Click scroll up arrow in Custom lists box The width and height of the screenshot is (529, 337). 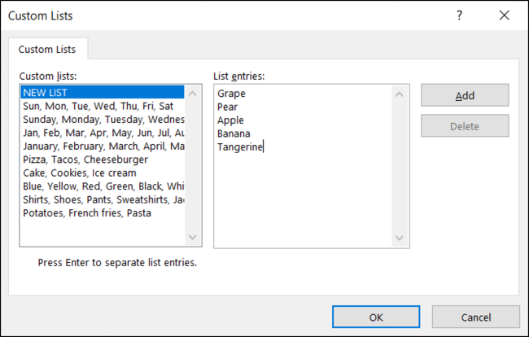coord(193,94)
